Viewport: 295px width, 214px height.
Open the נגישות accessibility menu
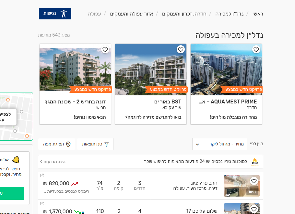(55, 14)
